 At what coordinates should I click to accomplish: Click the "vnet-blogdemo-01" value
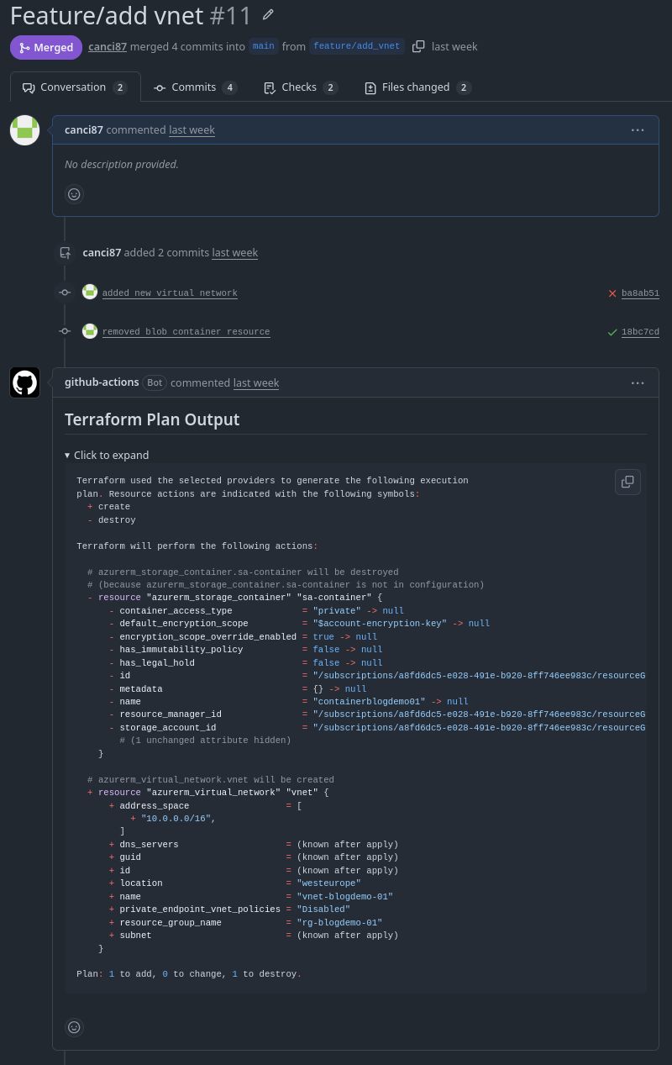pos(345,896)
